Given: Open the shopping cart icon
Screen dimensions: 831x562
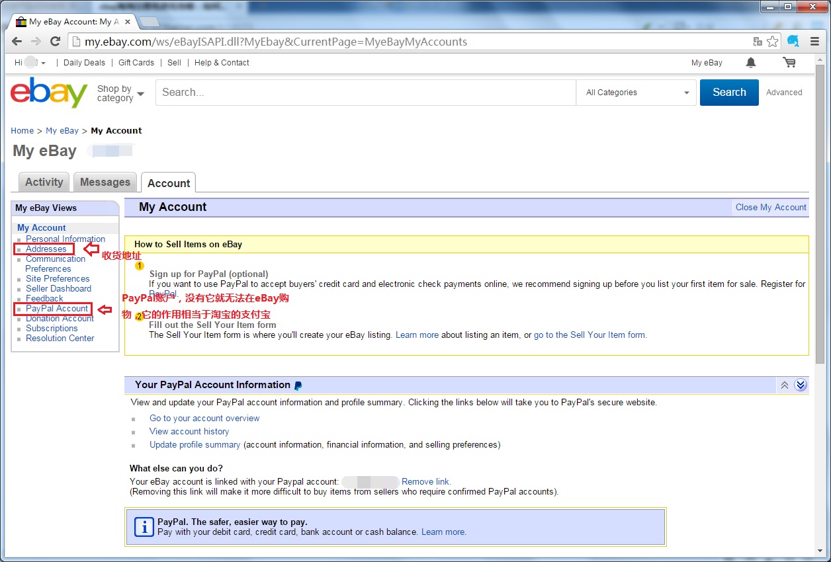Looking at the screenshot, I should [x=789, y=63].
